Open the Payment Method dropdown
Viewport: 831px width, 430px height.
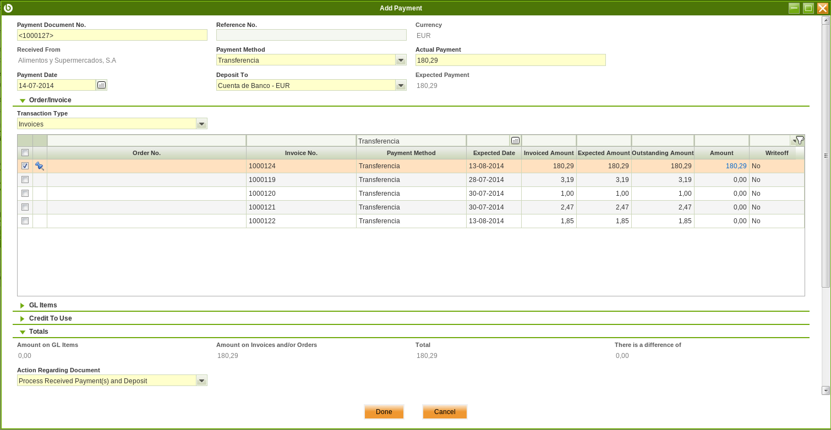click(401, 60)
